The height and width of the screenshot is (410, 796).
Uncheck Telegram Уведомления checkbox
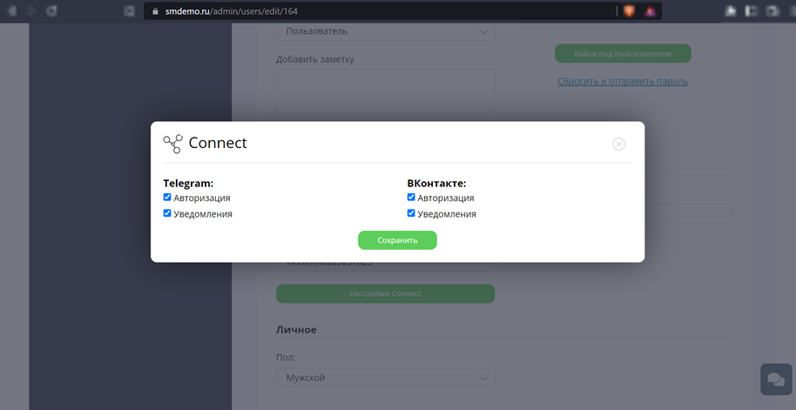[x=167, y=213]
